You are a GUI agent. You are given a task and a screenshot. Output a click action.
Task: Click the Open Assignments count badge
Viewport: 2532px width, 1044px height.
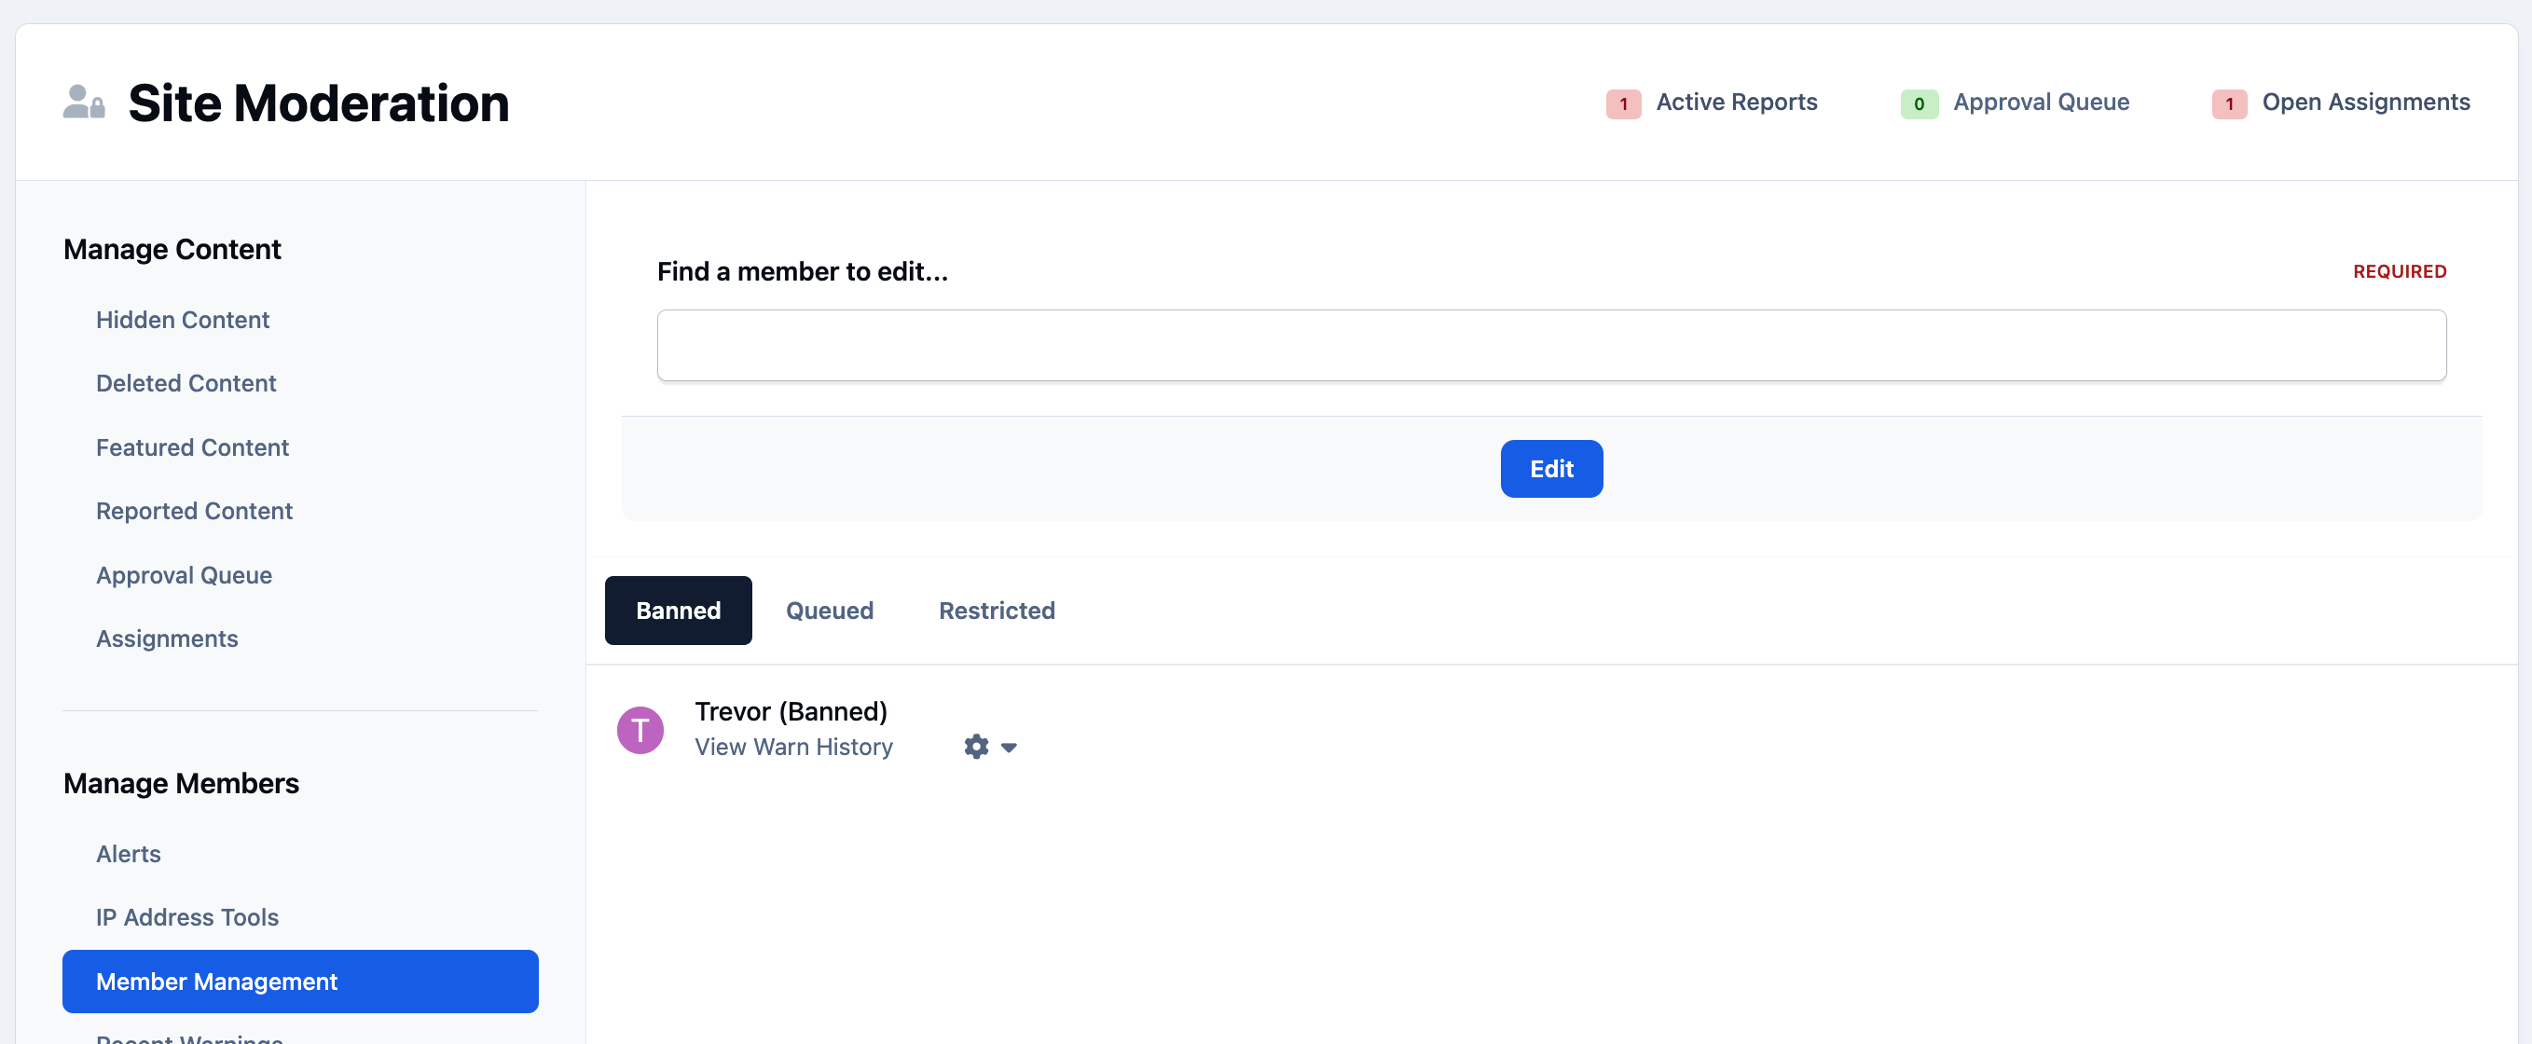[x=2229, y=104]
